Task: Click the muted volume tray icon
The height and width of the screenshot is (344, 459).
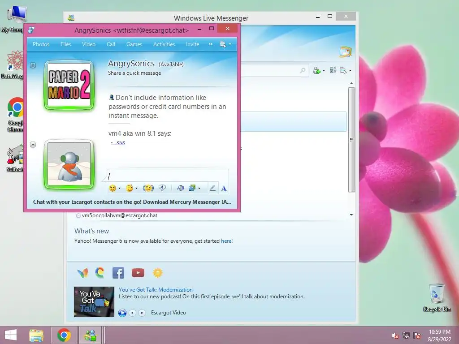Action: click(x=395, y=335)
